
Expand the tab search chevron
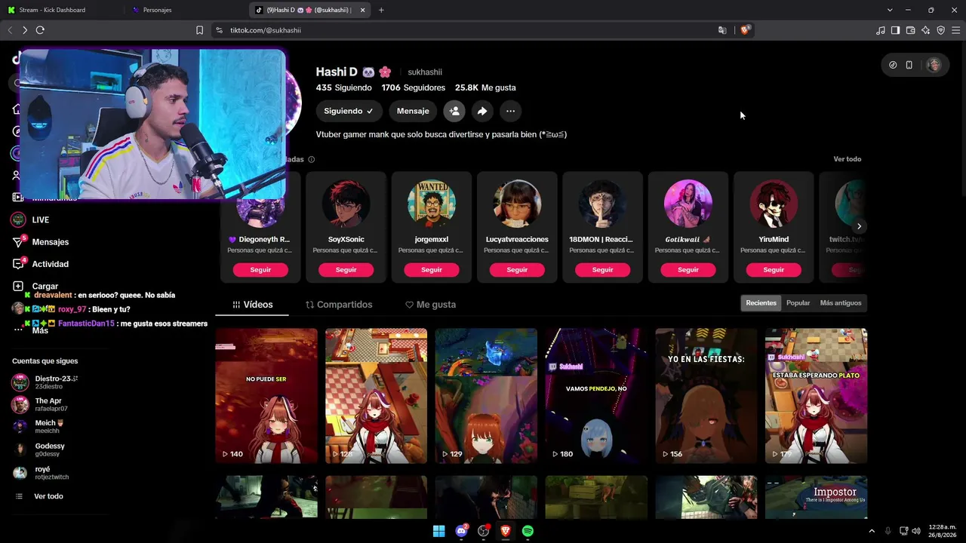click(890, 10)
